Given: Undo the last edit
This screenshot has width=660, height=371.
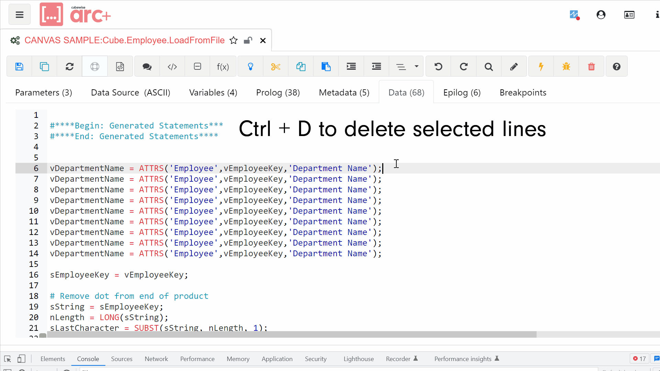Looking at the screenshot, I should tap(438, 66).
